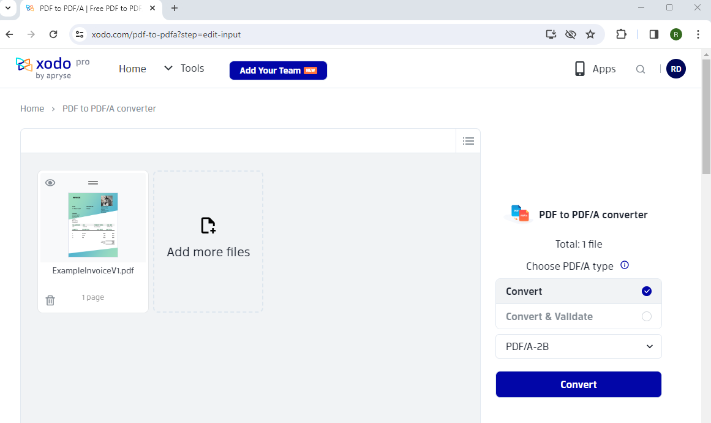Viewport: 711px width, 423px height.
Task: Click the eye-slash icon in the address bar
Action: [570, 34]
